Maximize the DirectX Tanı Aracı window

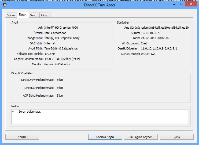point(182,4)
